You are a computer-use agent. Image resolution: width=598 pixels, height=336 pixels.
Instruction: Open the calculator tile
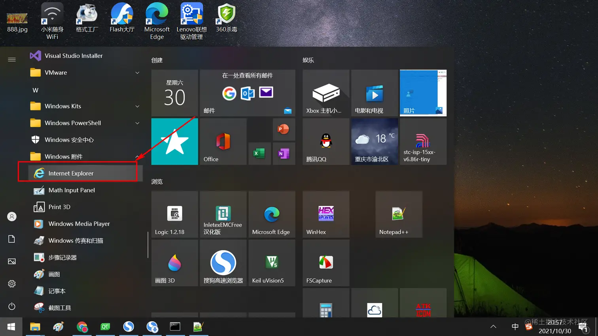[326, 303]
